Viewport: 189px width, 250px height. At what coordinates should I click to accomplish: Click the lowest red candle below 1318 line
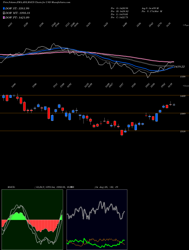pos(122,133)
